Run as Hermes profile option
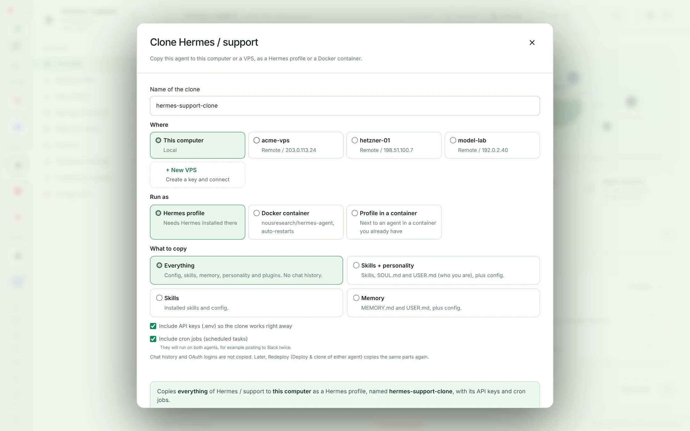 click(x=197, y=222)
